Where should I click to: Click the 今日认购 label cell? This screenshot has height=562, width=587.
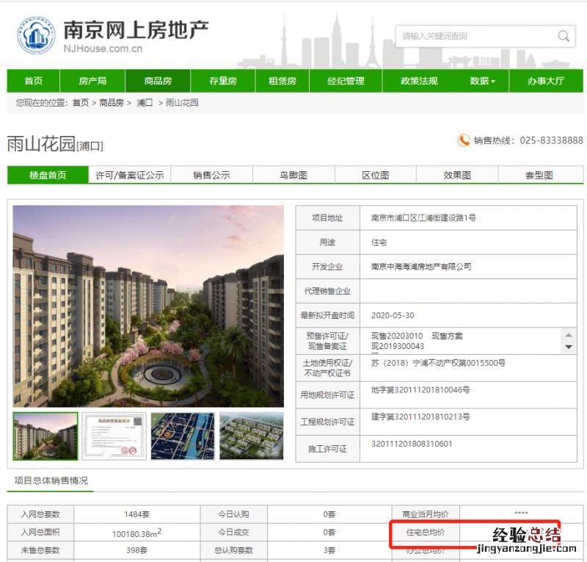click(233, 514)
